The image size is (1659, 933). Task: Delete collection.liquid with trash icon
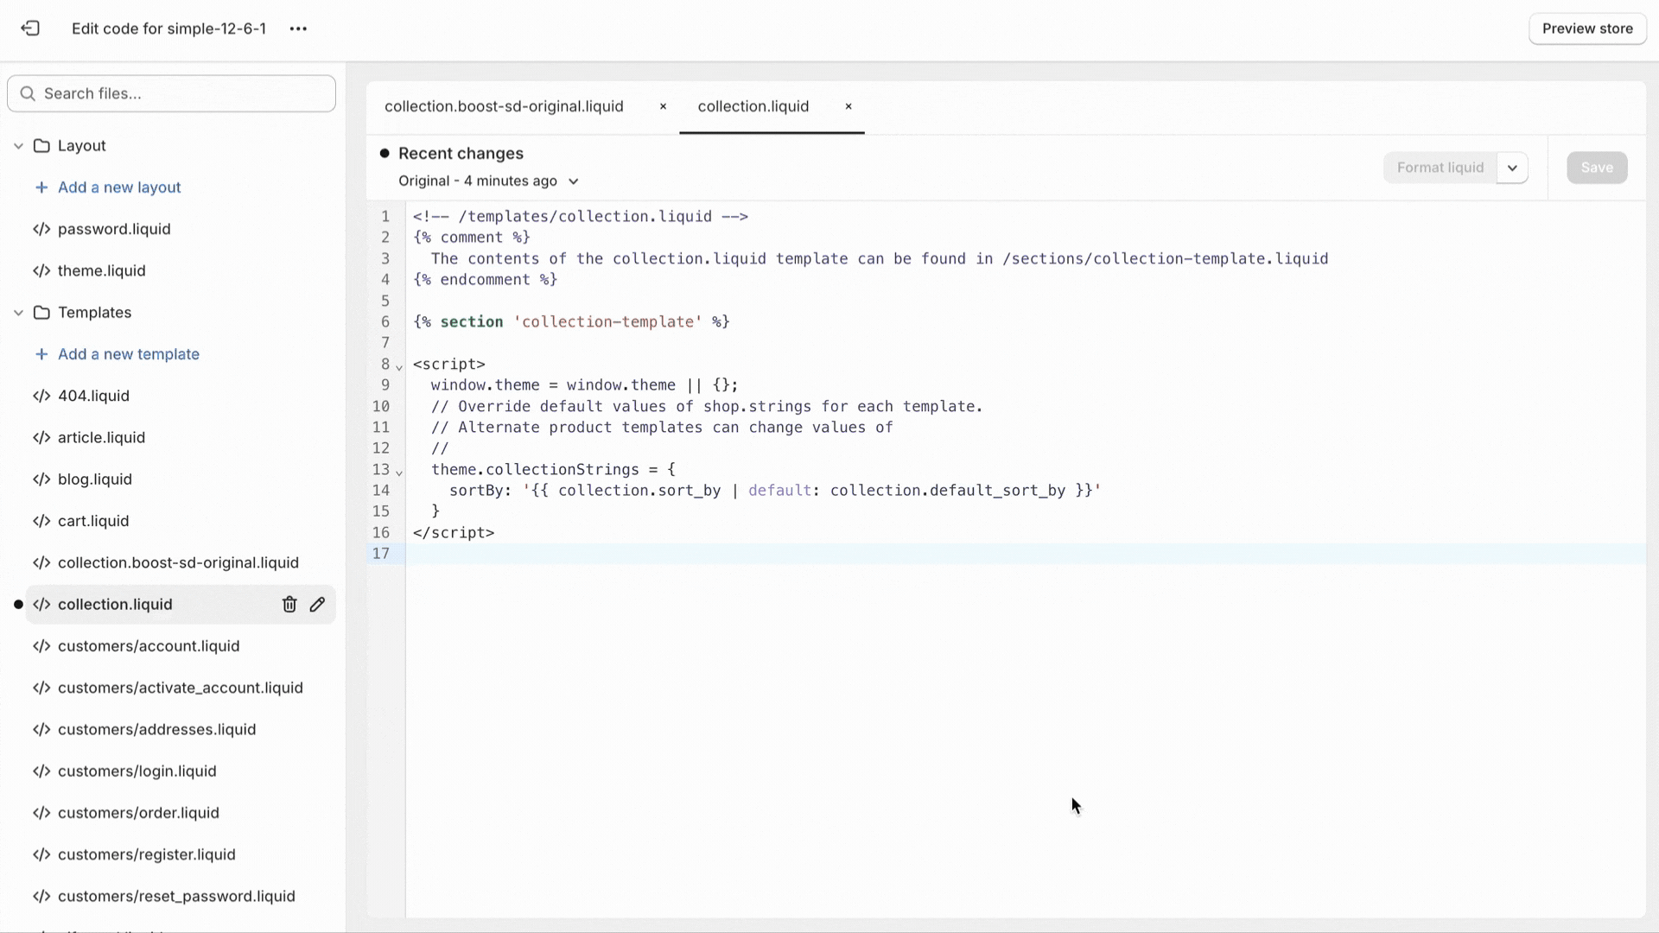click(x=289, y=605)
